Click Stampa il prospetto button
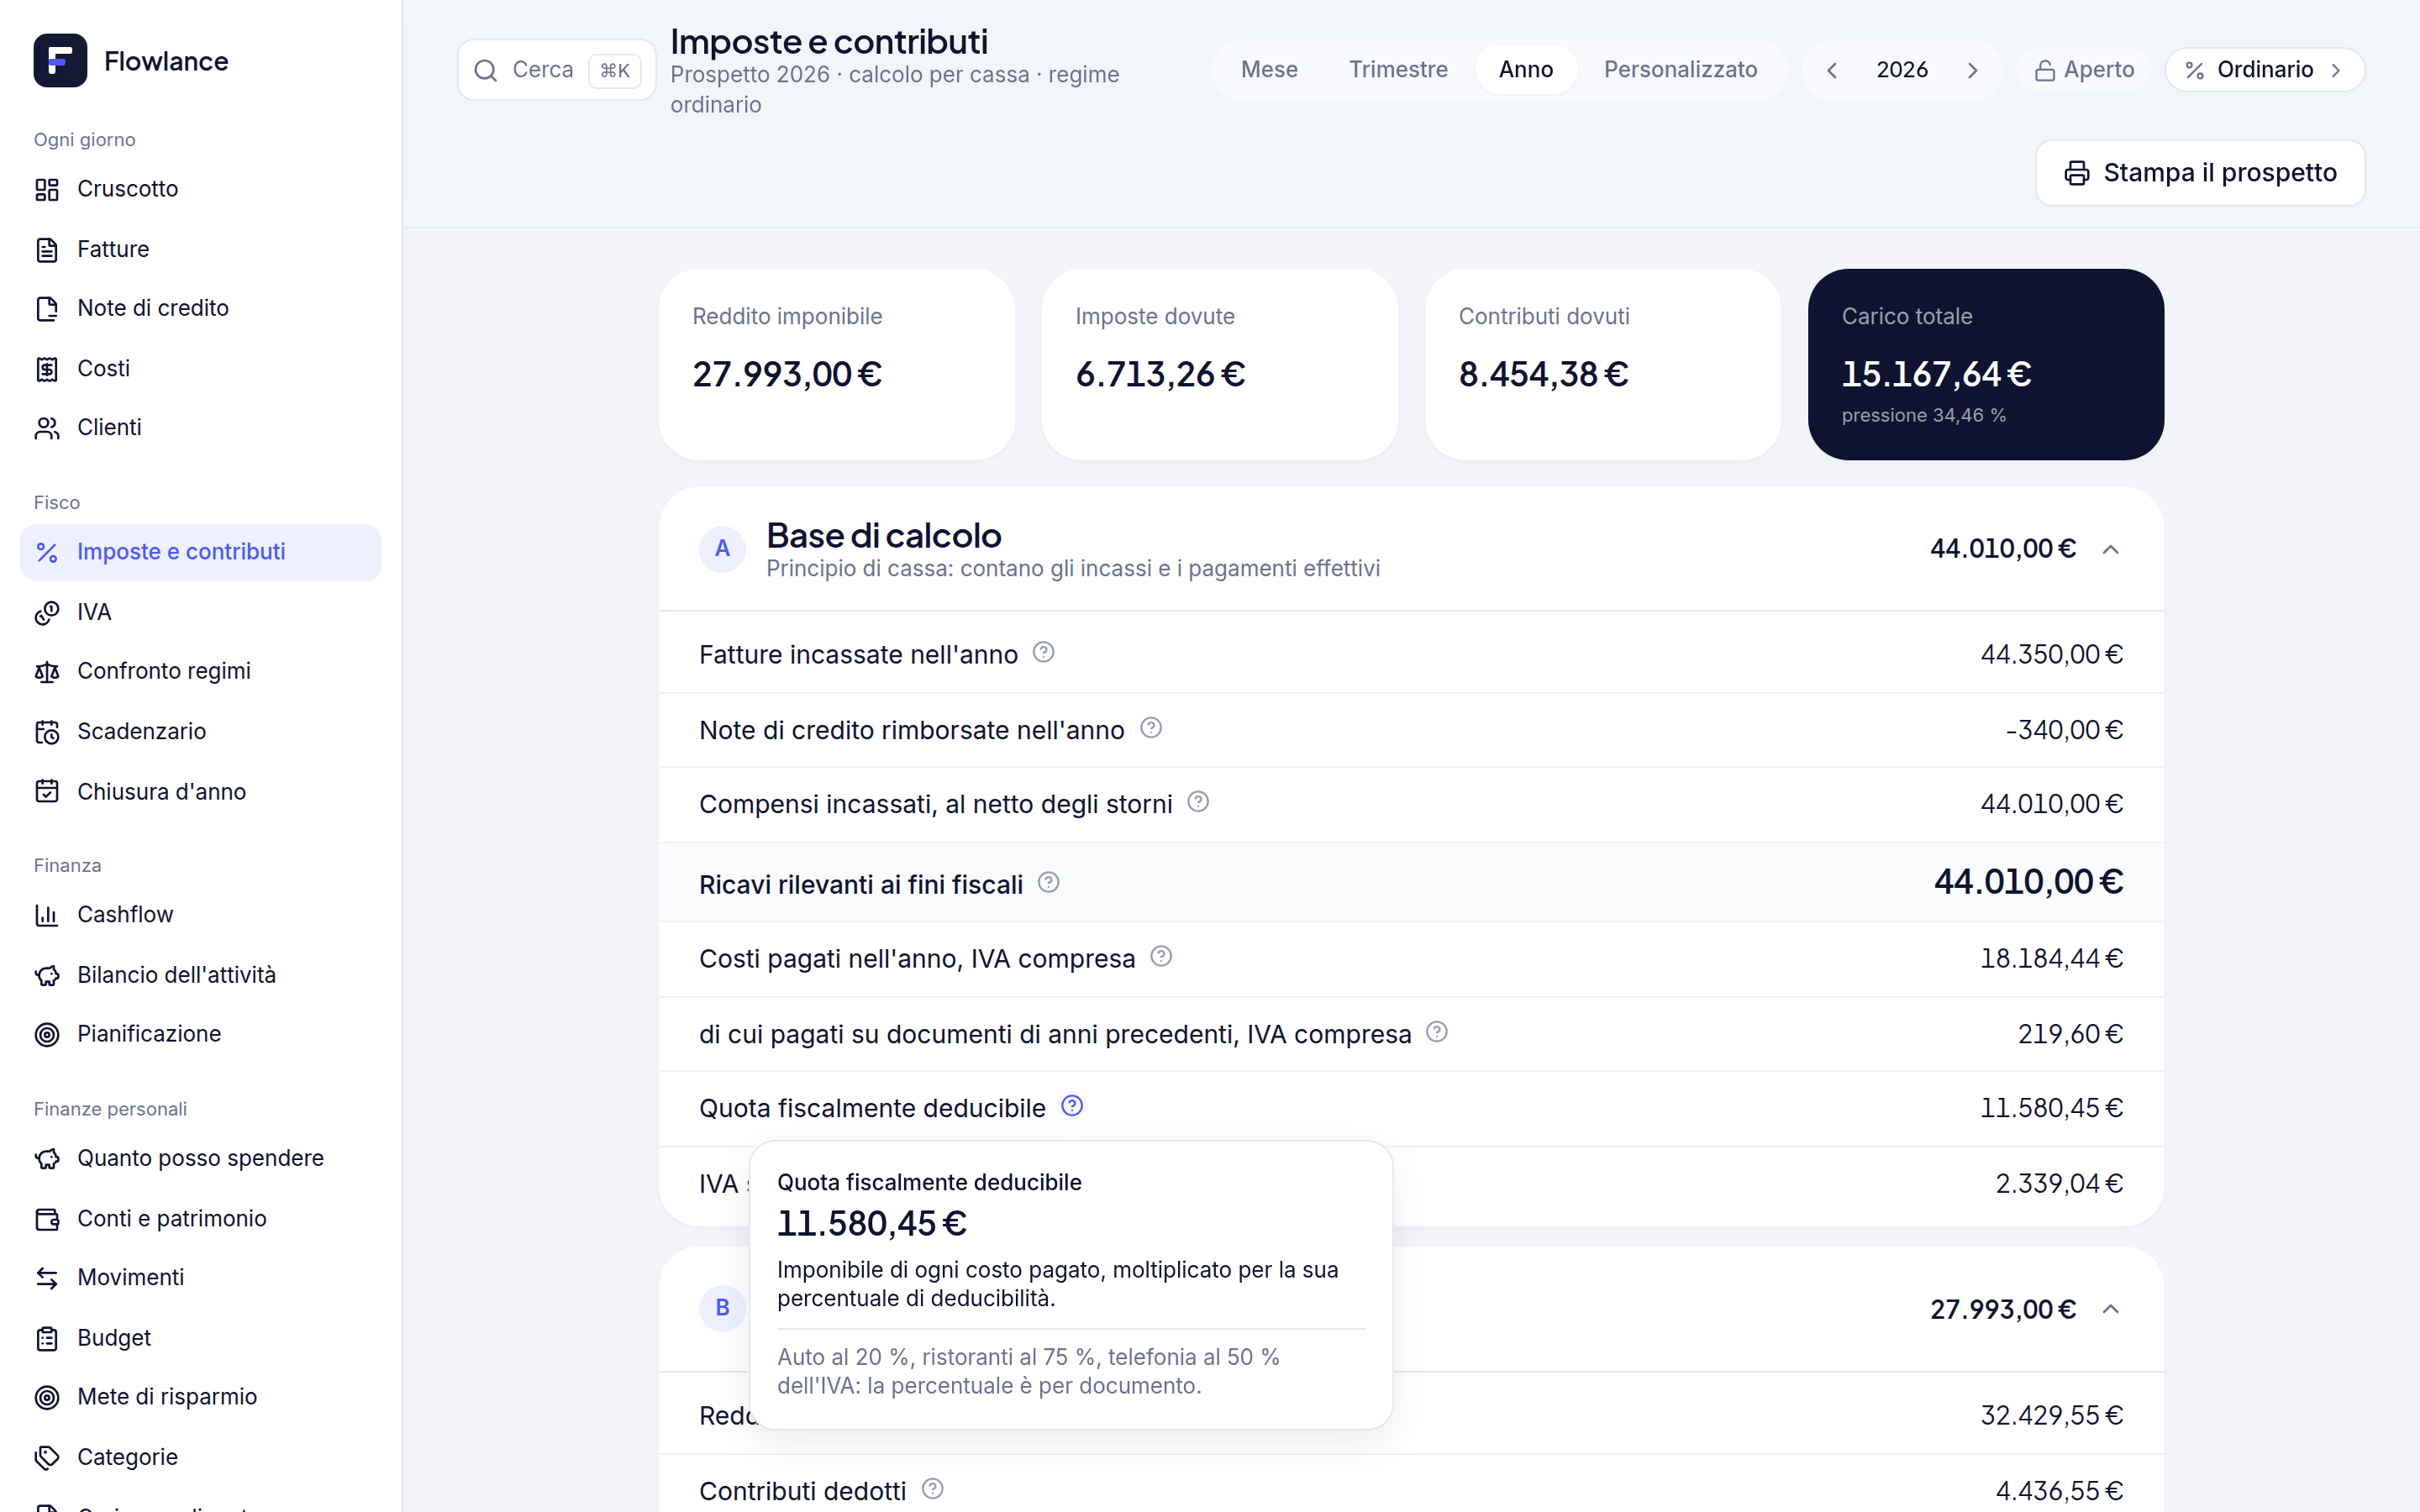The height and width of the screenshot is (1512, 2420). point(2200,173)
